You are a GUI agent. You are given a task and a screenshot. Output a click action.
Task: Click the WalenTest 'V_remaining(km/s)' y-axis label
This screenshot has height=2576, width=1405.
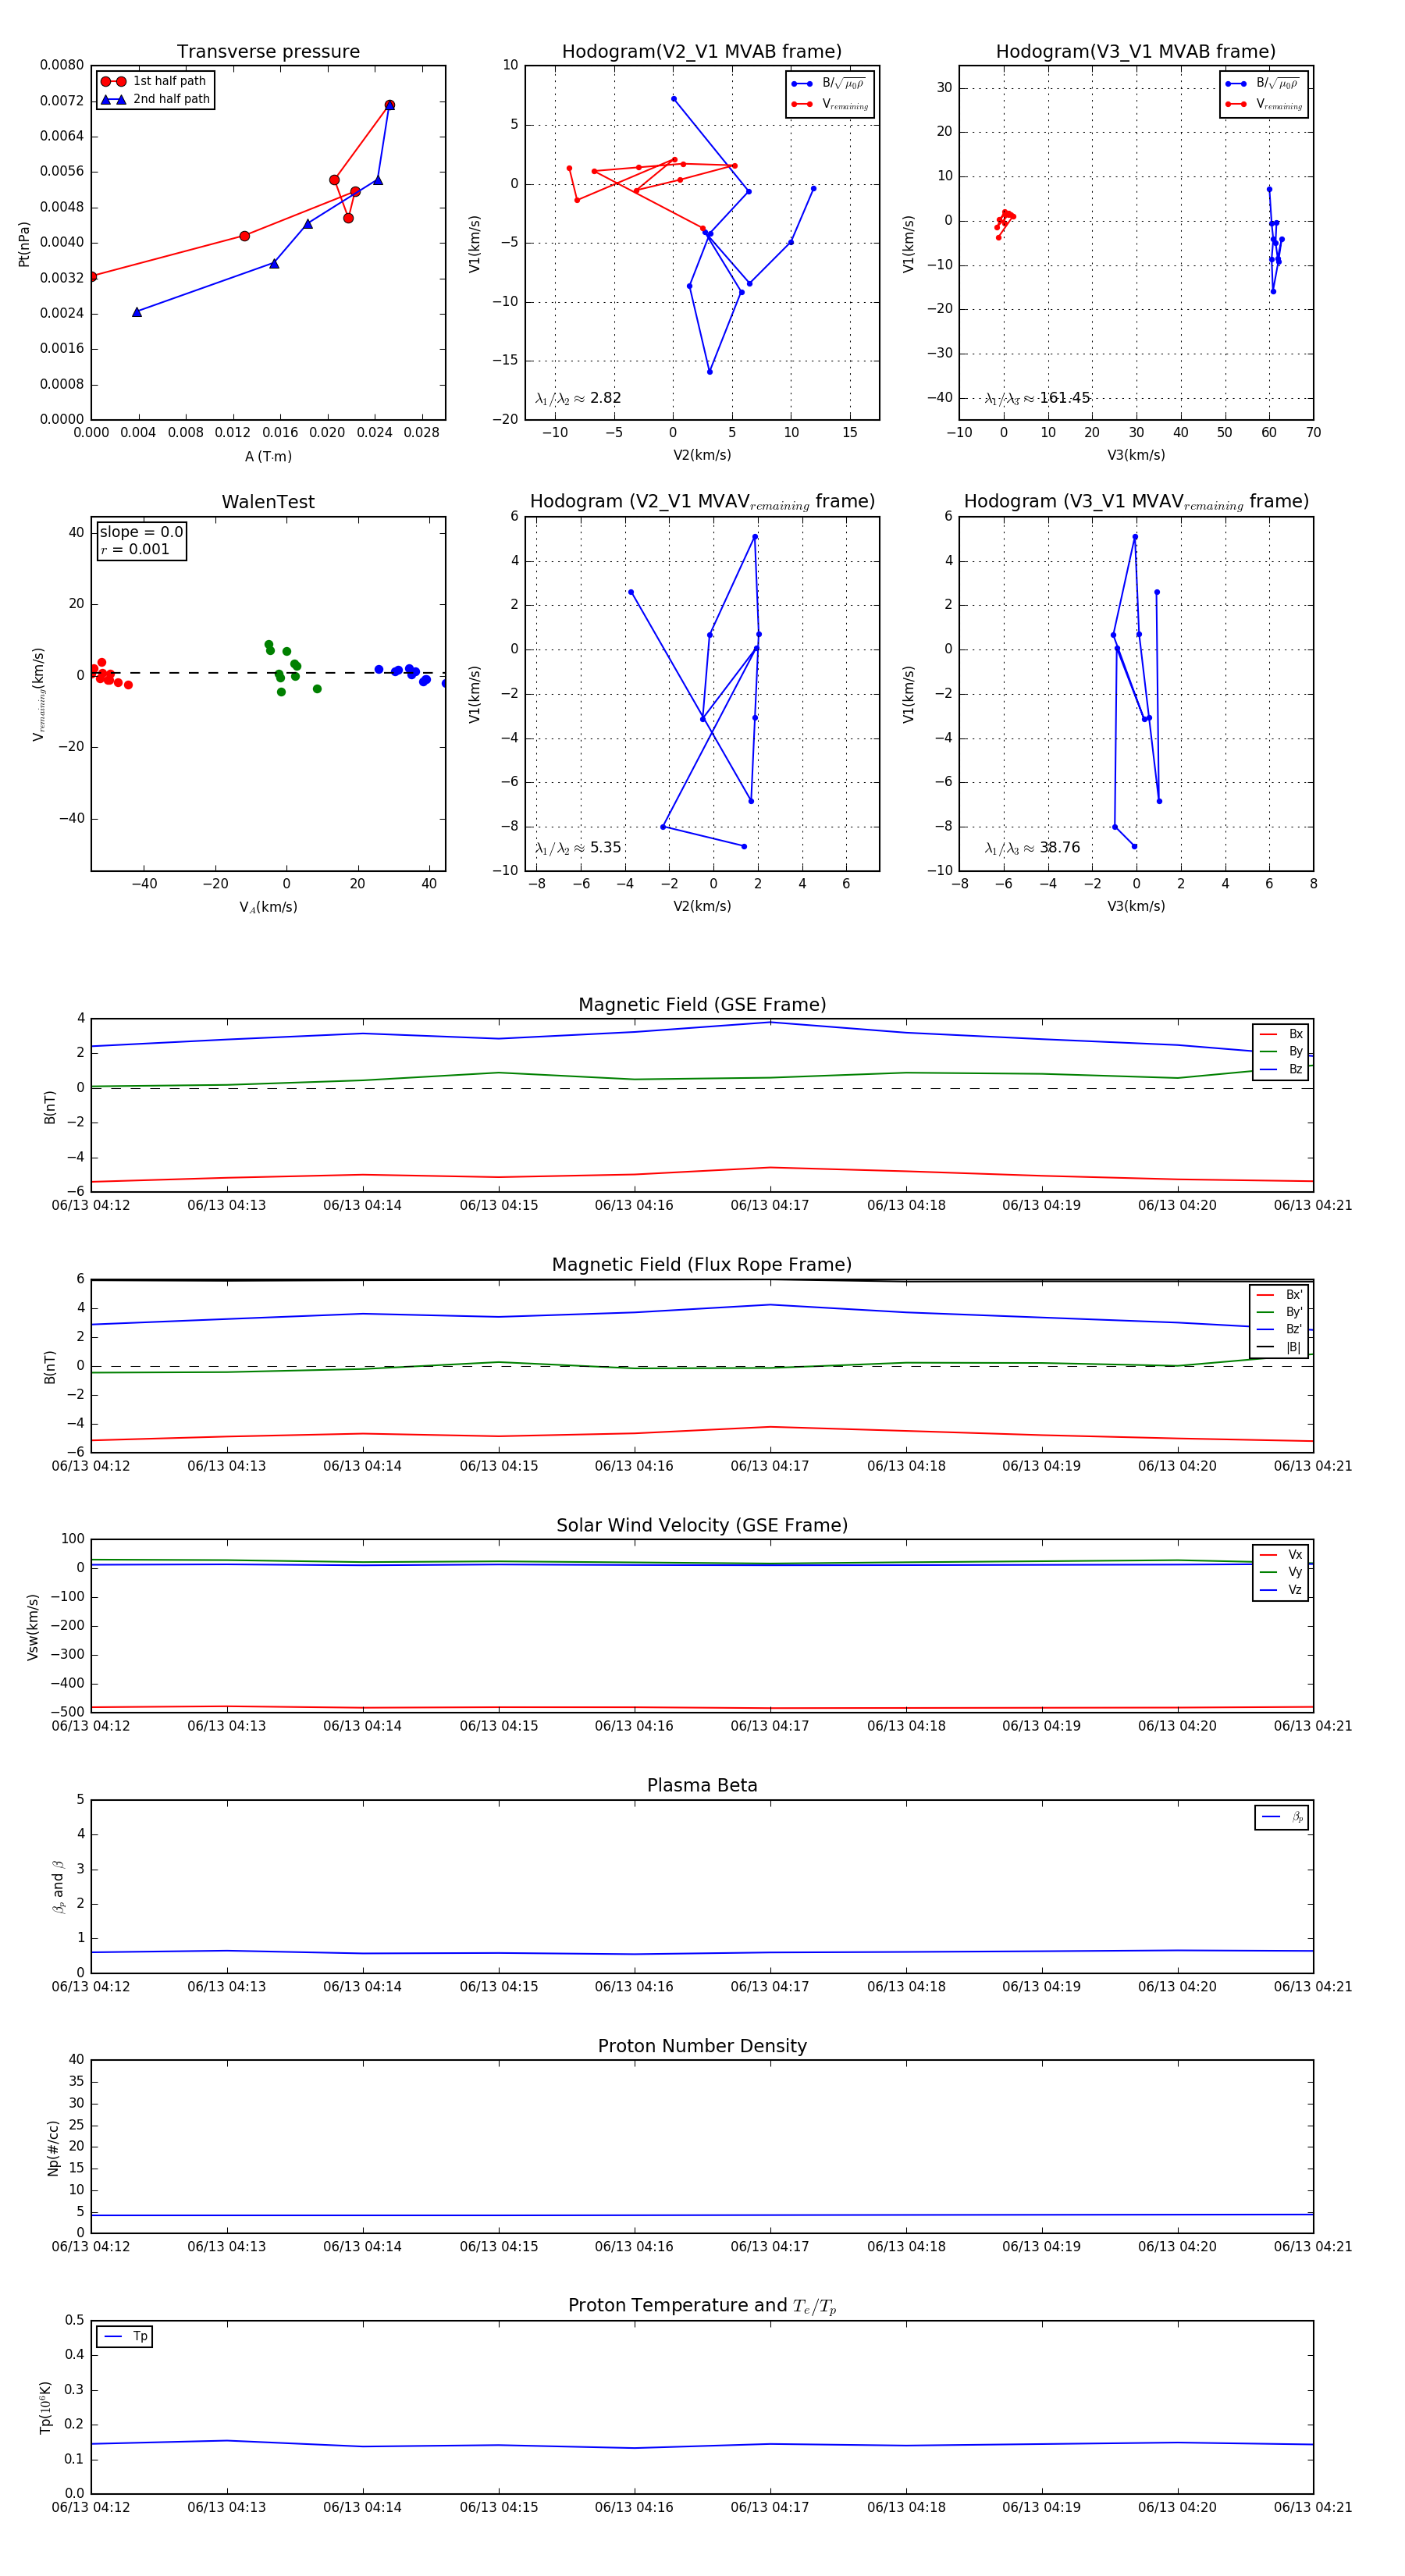38,694
